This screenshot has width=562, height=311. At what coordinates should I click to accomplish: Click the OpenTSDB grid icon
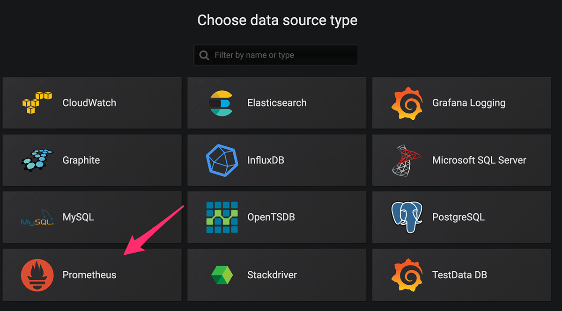(x=222, y=217)
